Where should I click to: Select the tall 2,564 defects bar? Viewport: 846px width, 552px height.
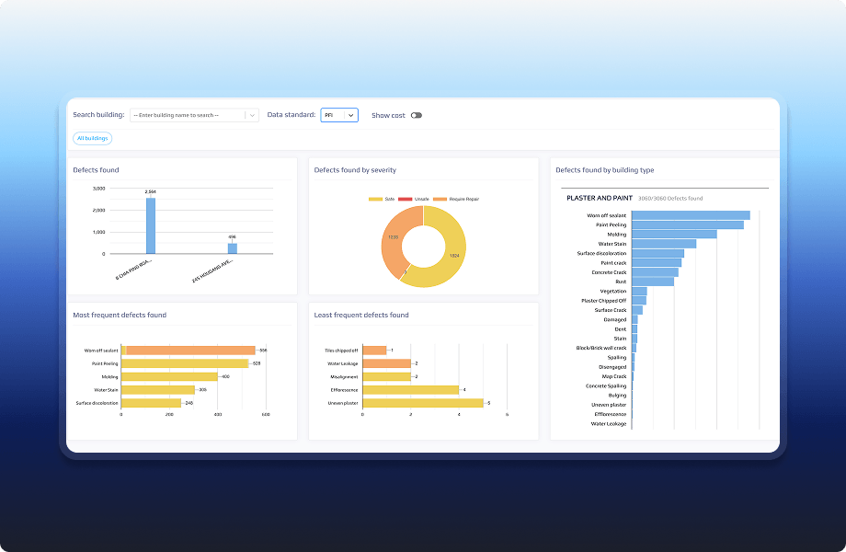pos(151,225)
